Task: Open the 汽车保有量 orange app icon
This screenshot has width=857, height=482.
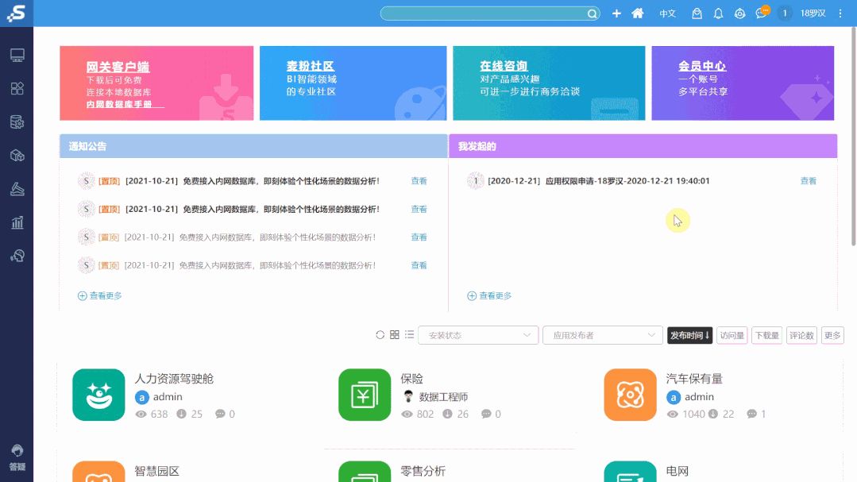Action: tap(630, 395)
